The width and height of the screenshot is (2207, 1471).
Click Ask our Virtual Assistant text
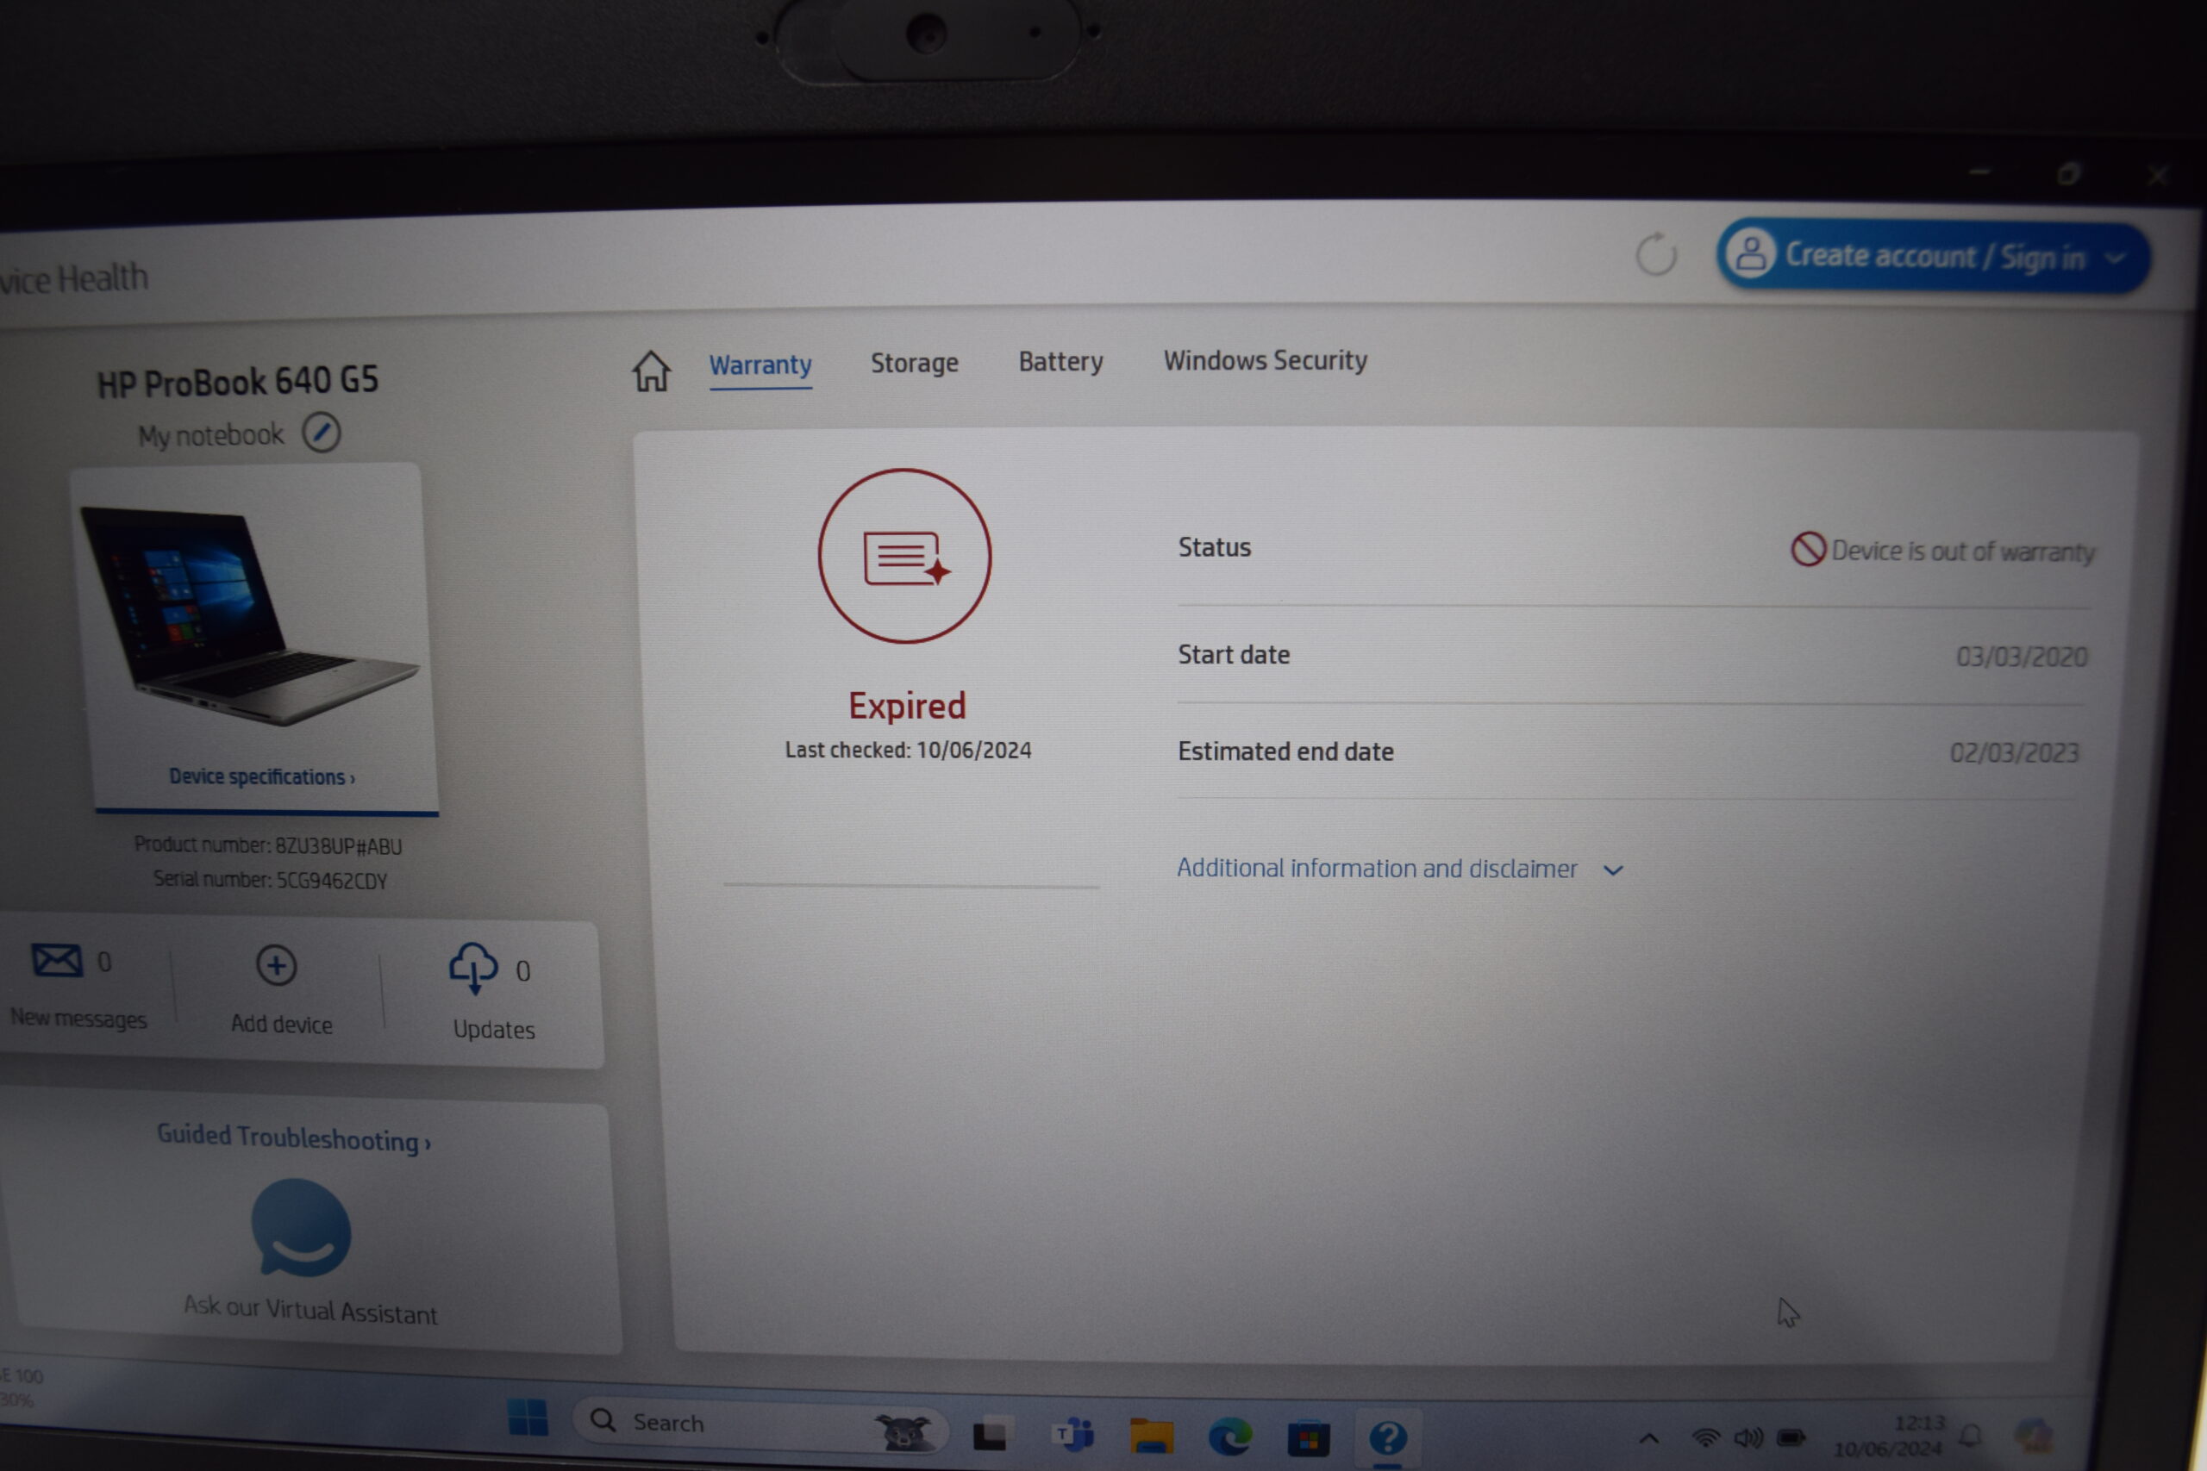pos(310,1310)
